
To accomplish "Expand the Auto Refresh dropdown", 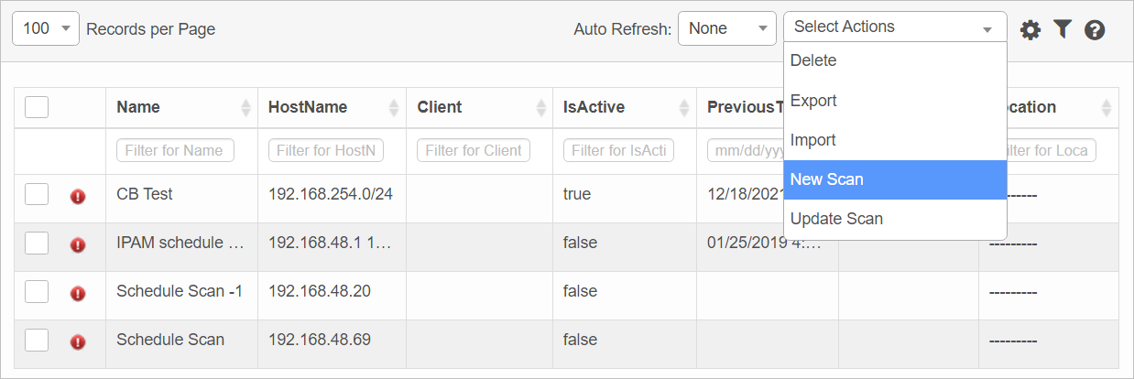I will point(727,28).
